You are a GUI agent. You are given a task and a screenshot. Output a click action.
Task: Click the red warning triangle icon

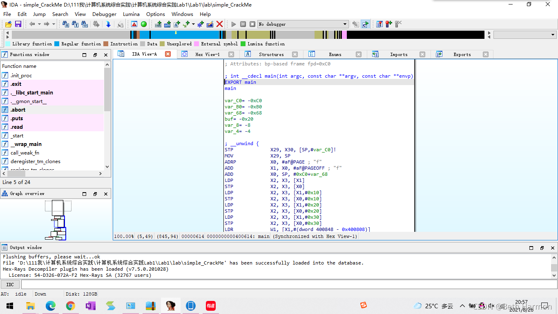pos(134,24)
